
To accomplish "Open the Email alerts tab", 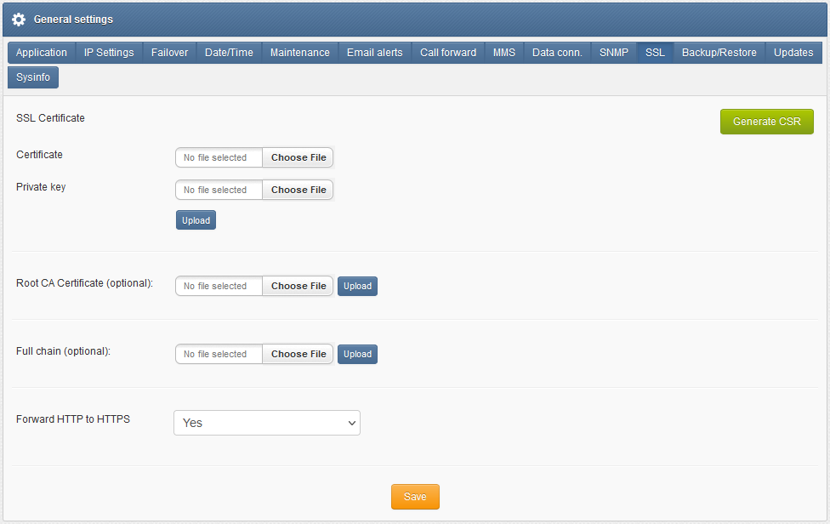I will point(375,53).
